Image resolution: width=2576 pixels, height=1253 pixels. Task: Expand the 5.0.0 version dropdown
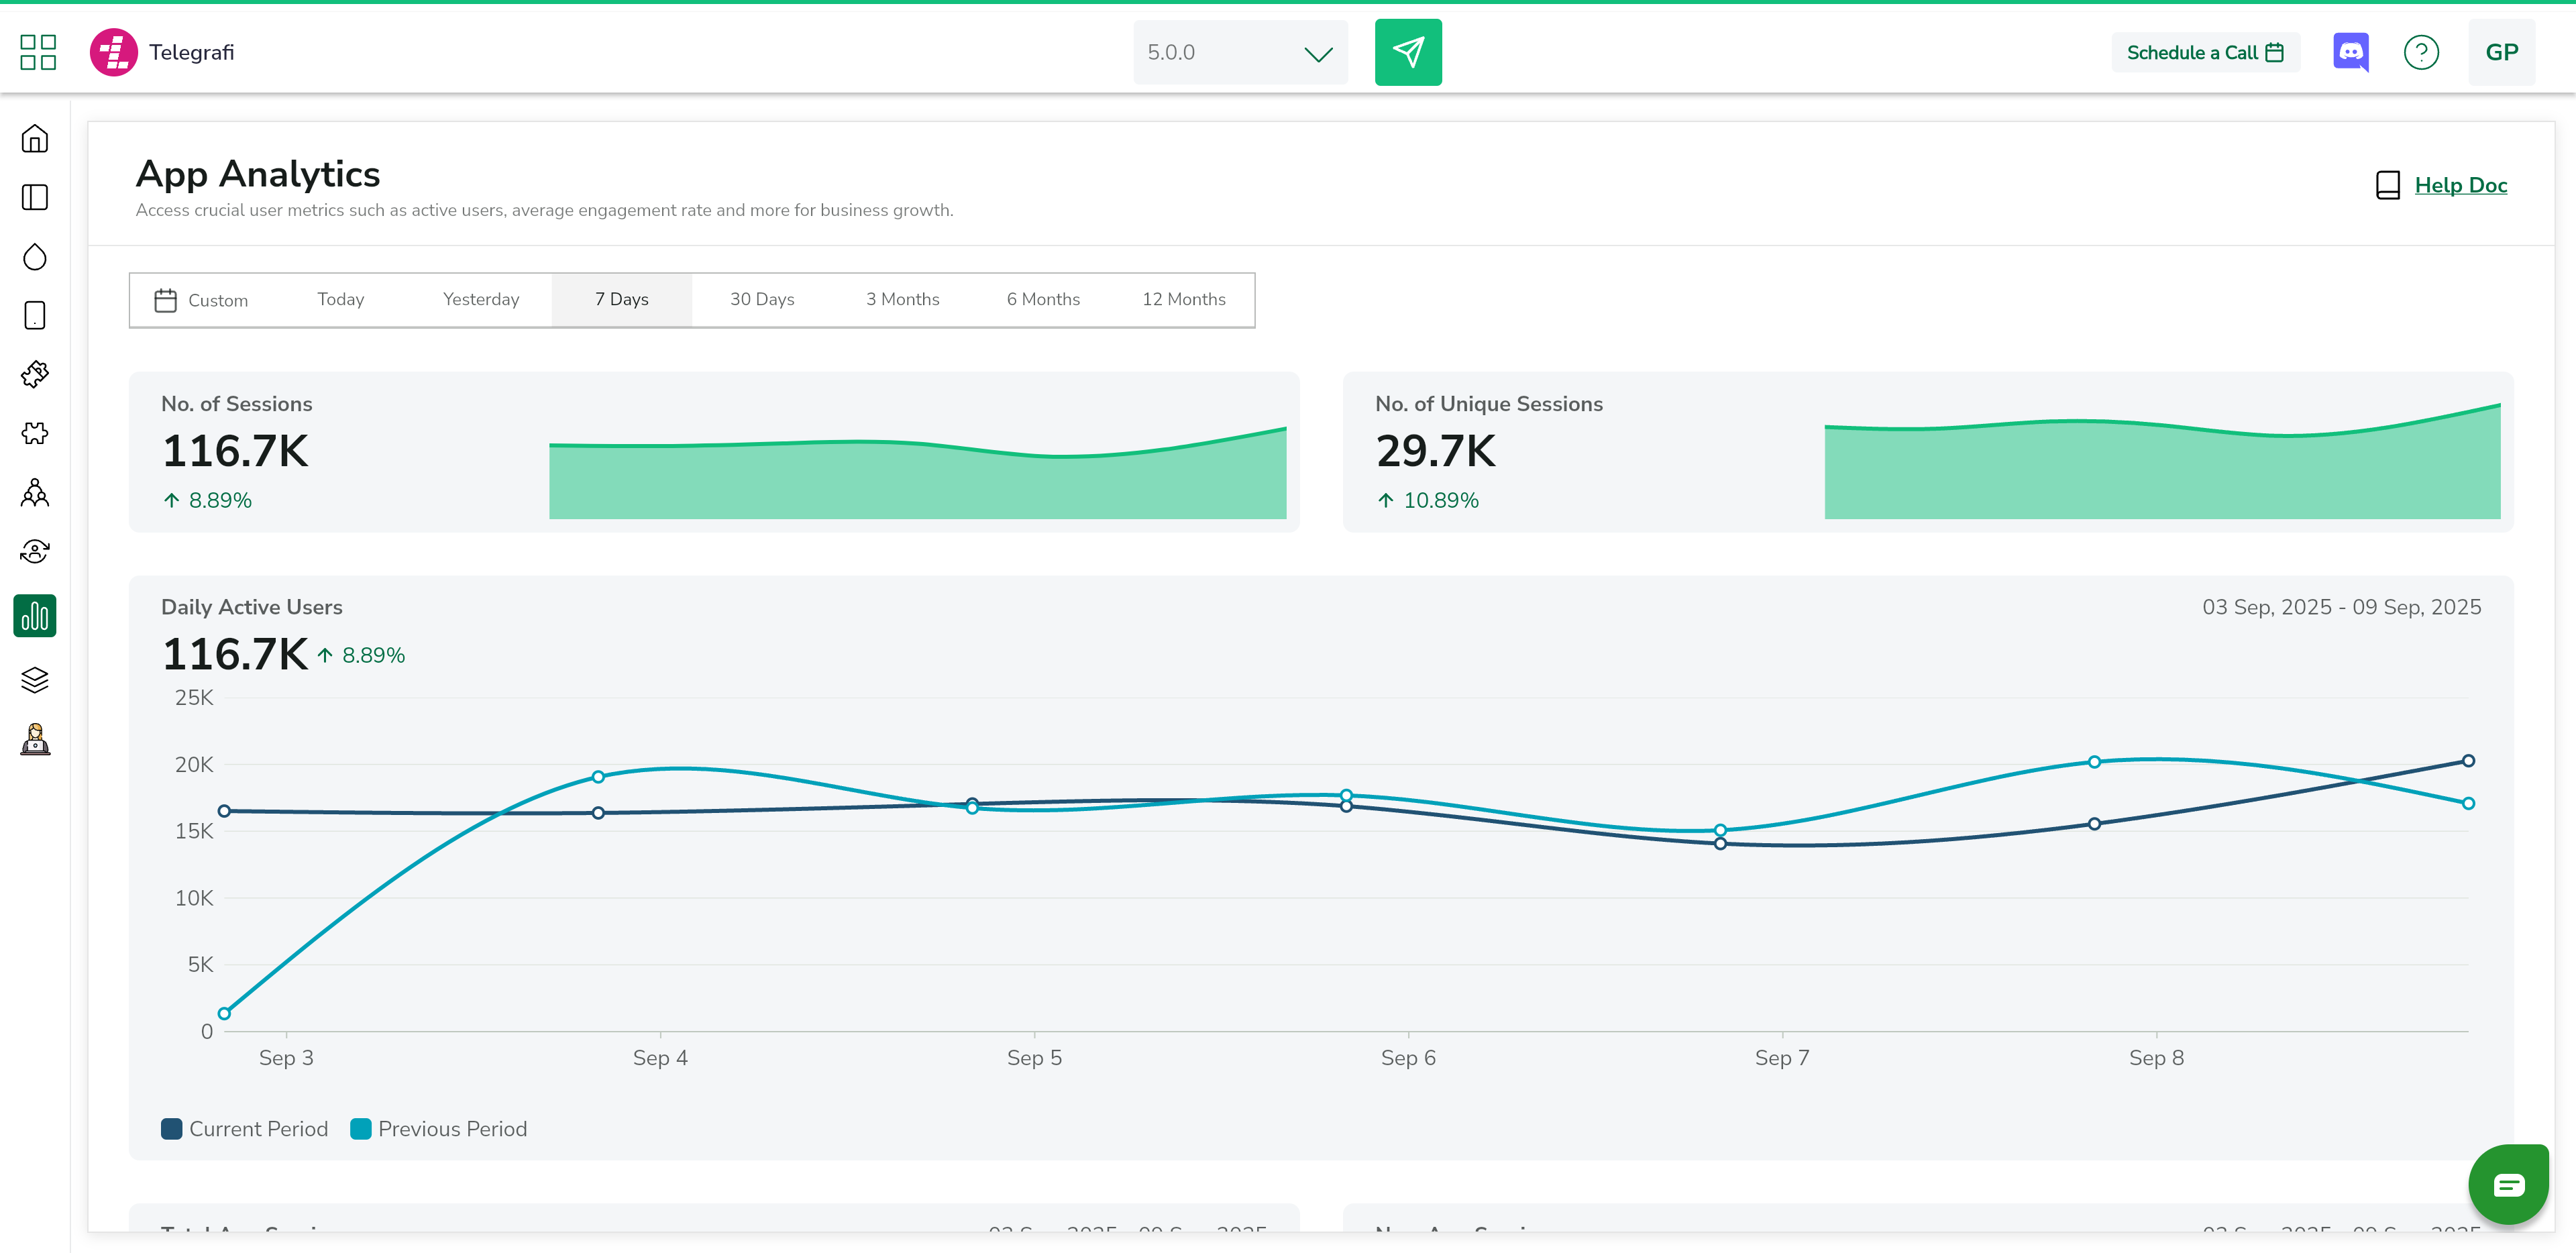click(1240, 53)
